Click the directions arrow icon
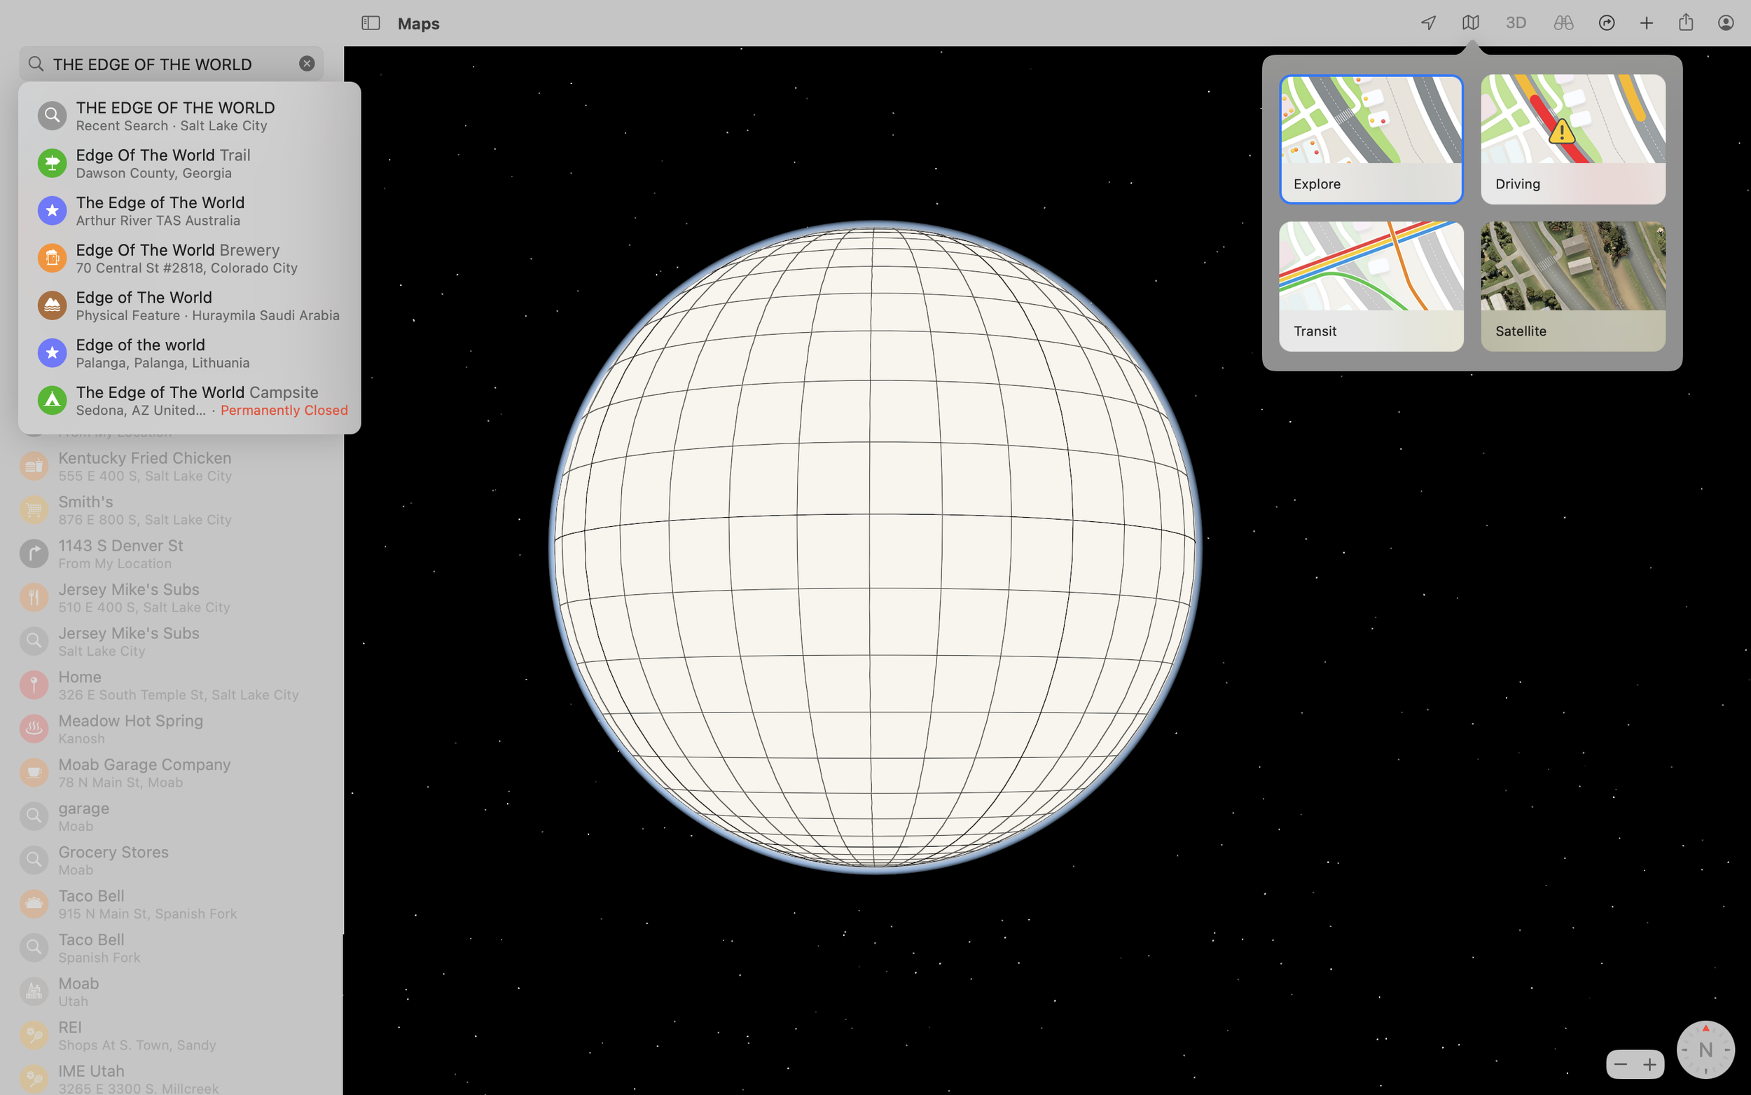The image size is (1751, 1095). [1606, 23]
